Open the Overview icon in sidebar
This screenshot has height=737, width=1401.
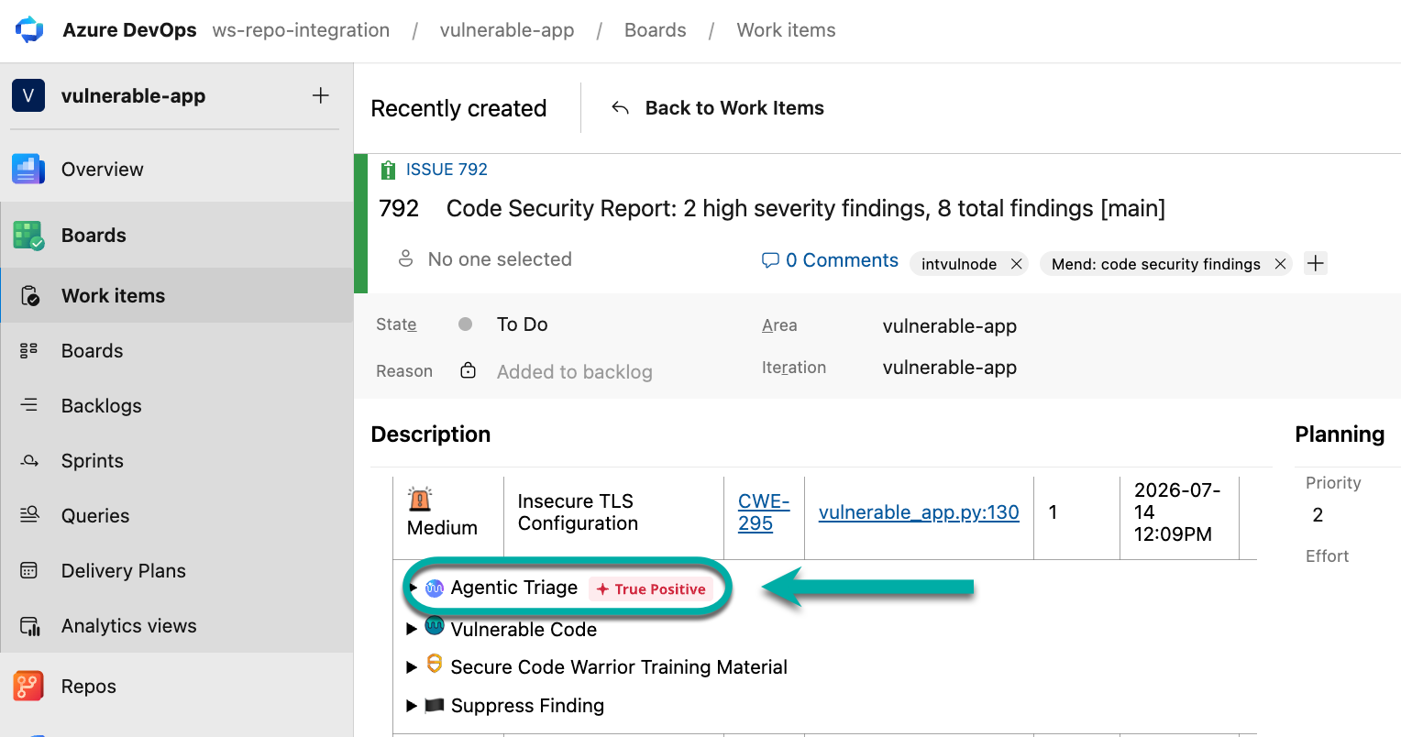pyautogui.click(x=28, y=170)
